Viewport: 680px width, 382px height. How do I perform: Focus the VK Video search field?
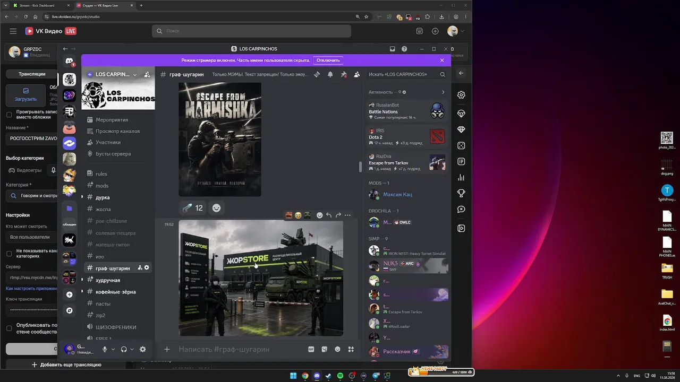pyautogui.click(x=251, y=31)
